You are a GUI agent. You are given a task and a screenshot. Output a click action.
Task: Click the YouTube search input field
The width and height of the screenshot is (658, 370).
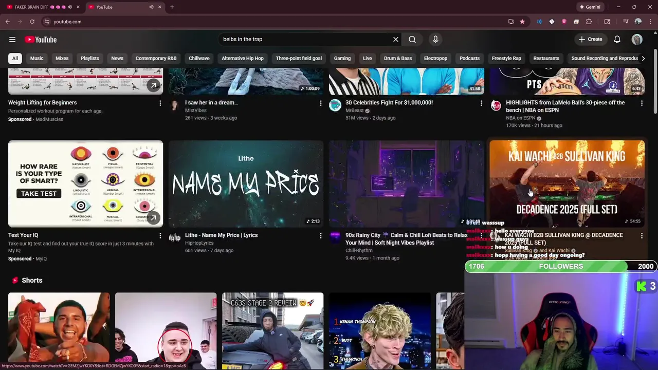click(x=306, y=40)
